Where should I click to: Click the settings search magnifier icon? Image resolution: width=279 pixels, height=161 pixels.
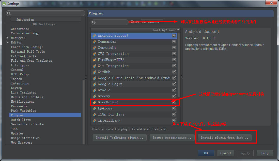pos(9,13)
